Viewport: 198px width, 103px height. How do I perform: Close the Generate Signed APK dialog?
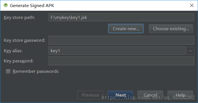pos(192,5)
